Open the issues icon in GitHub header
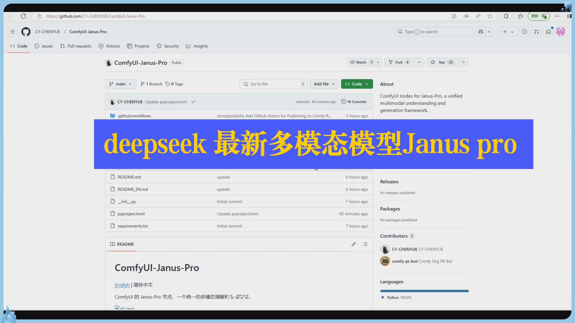Viewport: 575px width, 323px height. [x=524, y=32]
